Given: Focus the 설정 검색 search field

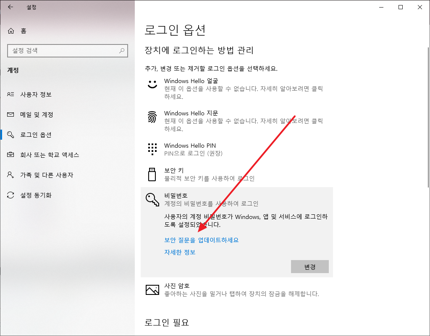Looking at the screenshot, I should 68,51.
